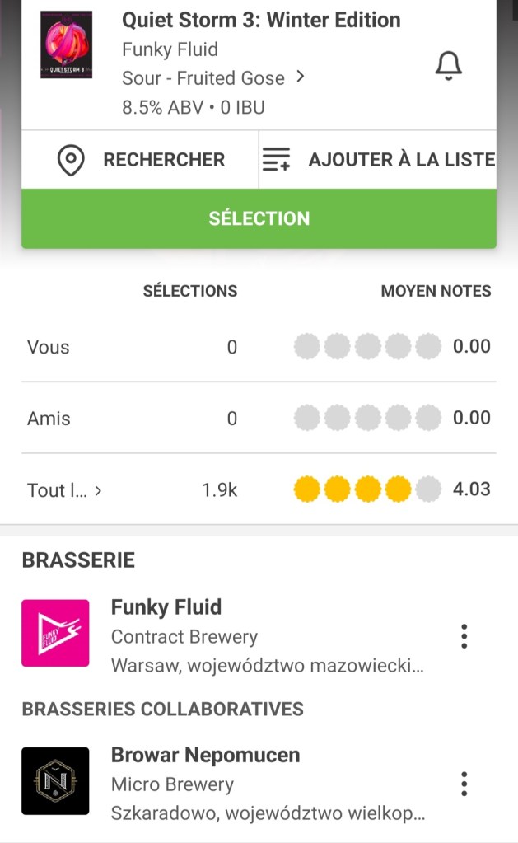Tap the 1.9k total check-ins count
Screen dimensions: 518x843
point(220,490)
